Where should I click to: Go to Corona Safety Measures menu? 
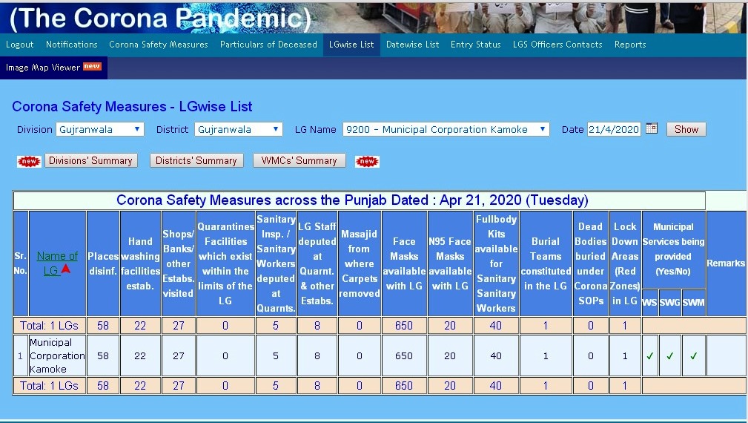159,45
